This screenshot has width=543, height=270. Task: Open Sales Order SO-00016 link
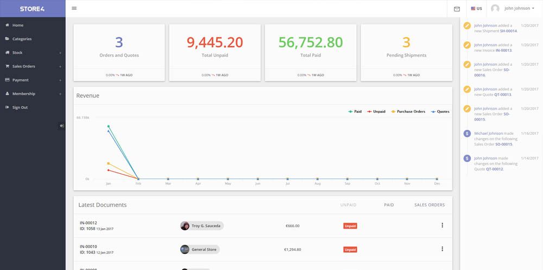[x=492, y=72]
